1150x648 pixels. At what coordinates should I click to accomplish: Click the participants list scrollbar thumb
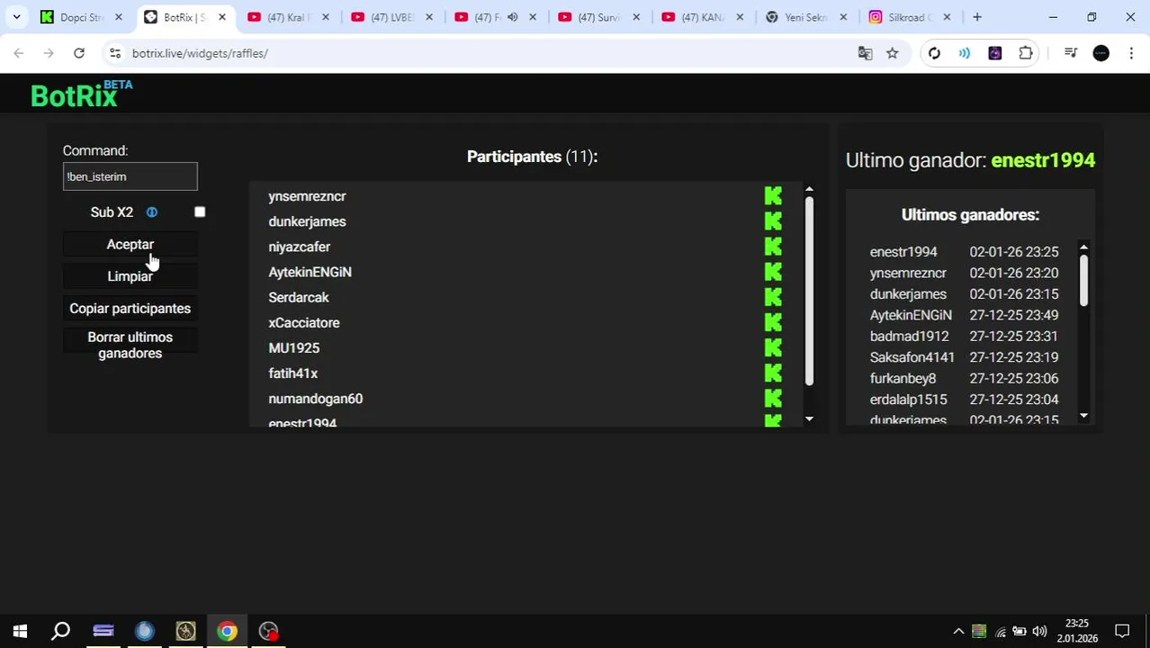click(x=809, y=291)
